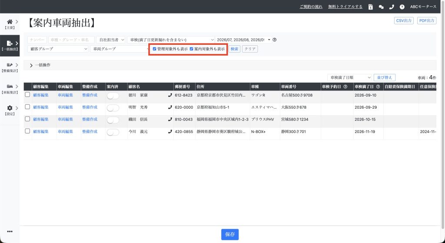
Task: Click help icon in 車検満了日 header
Action: tap(378, 87)
